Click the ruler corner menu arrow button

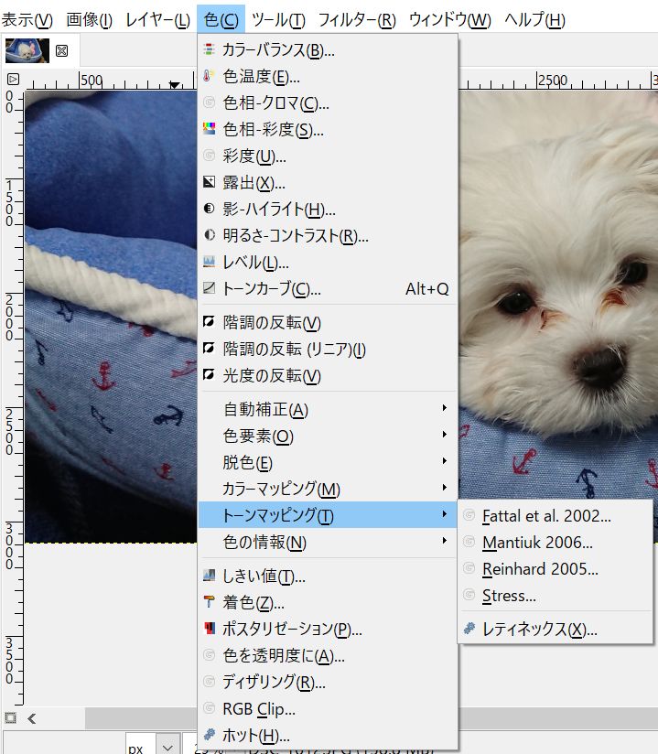click(13, 79)
